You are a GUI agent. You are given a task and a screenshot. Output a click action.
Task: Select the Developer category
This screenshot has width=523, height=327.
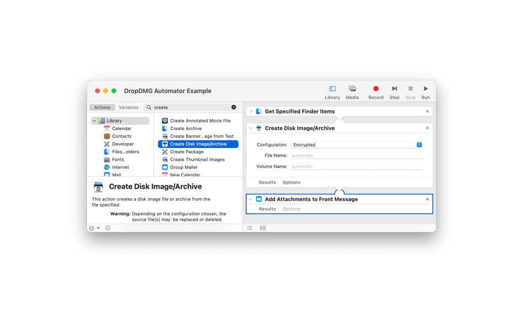click(x=123, y=144)
